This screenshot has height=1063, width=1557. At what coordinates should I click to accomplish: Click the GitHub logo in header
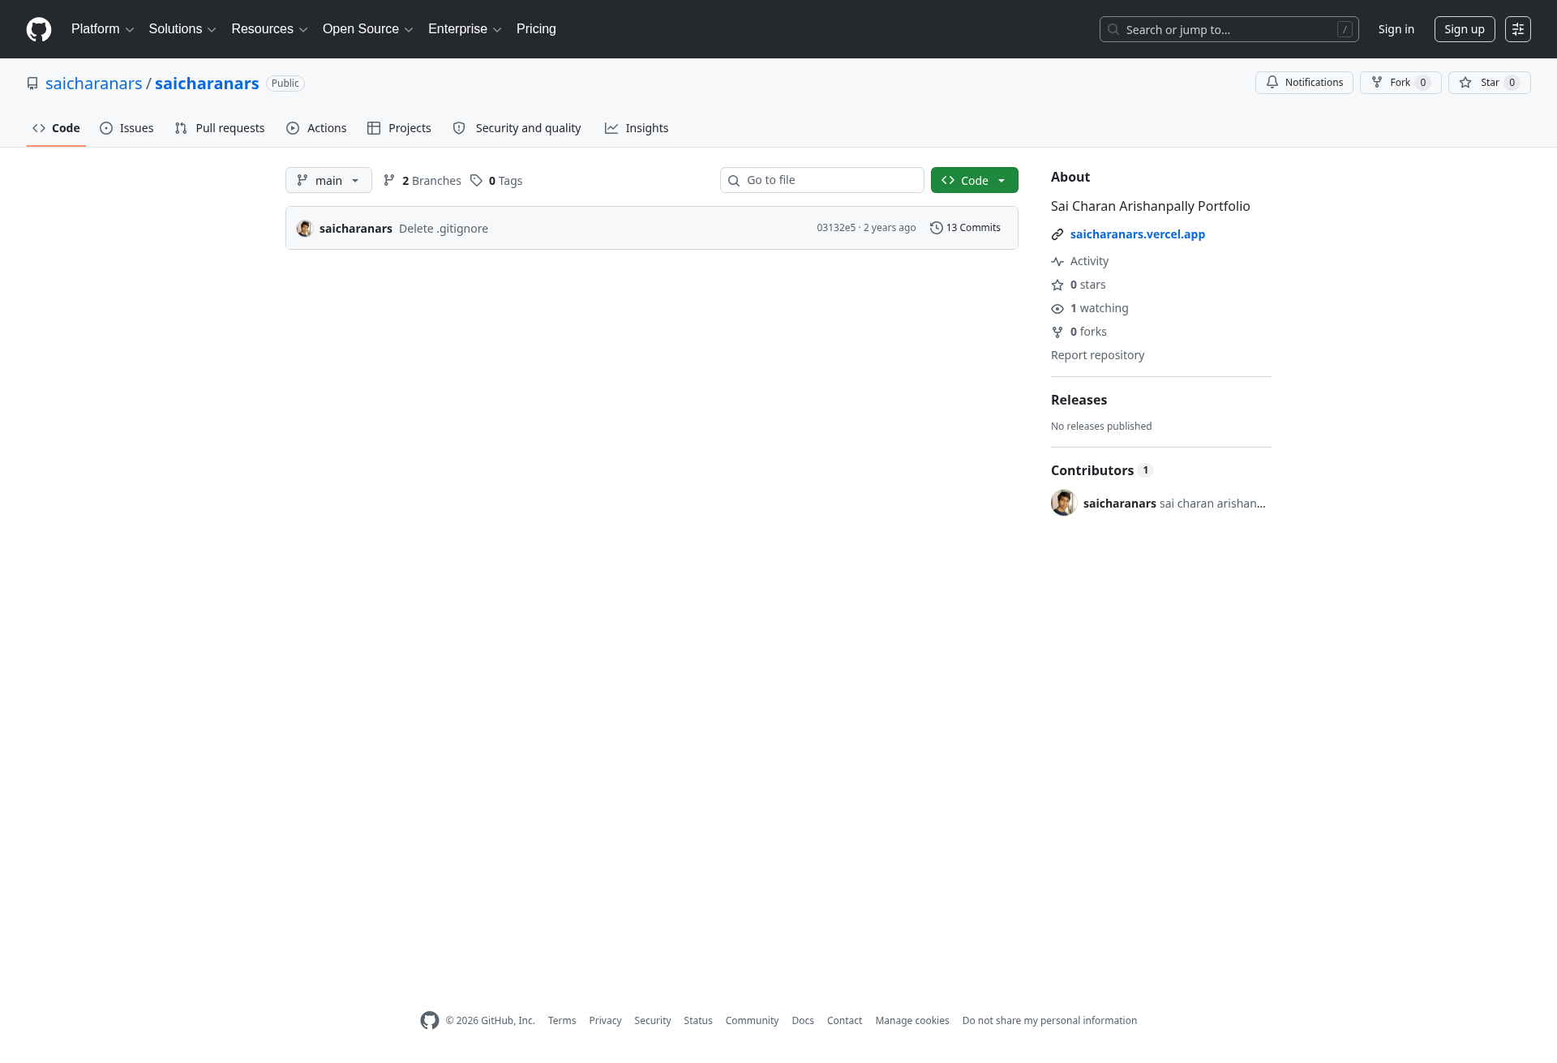pos(39,29)
